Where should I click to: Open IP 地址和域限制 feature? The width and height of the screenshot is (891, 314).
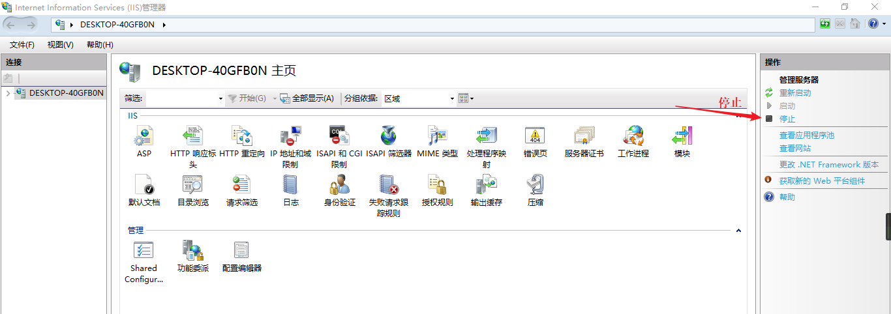point(290,136)
